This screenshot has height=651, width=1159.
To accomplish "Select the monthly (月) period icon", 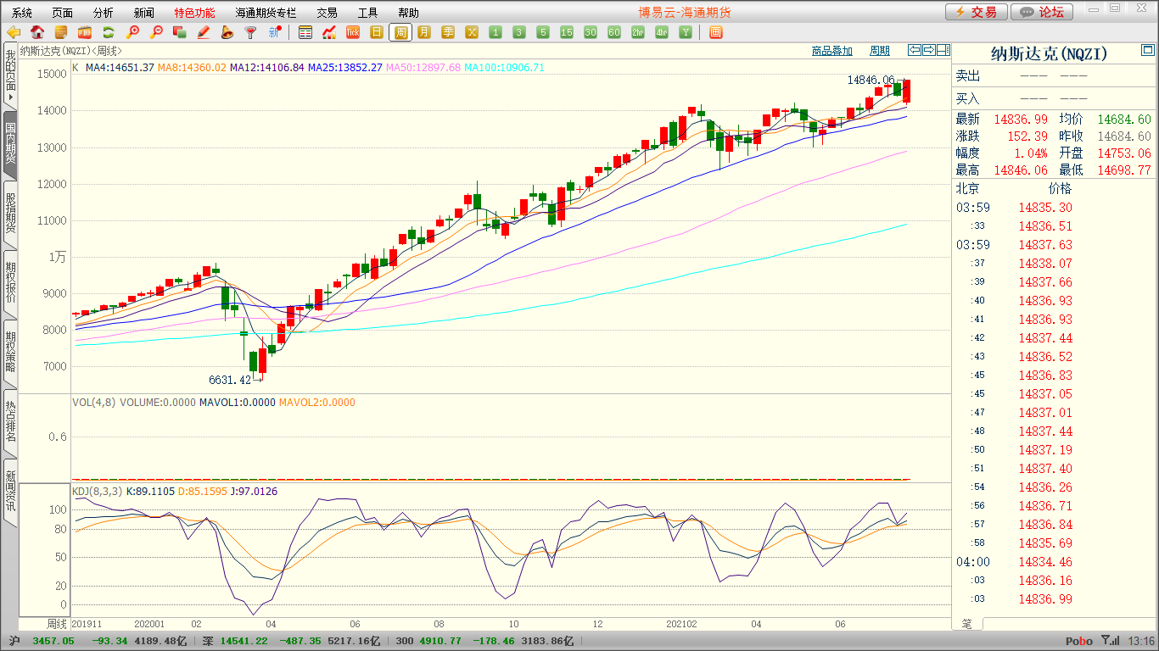I will pyautogui.click(x=424, y=32).
